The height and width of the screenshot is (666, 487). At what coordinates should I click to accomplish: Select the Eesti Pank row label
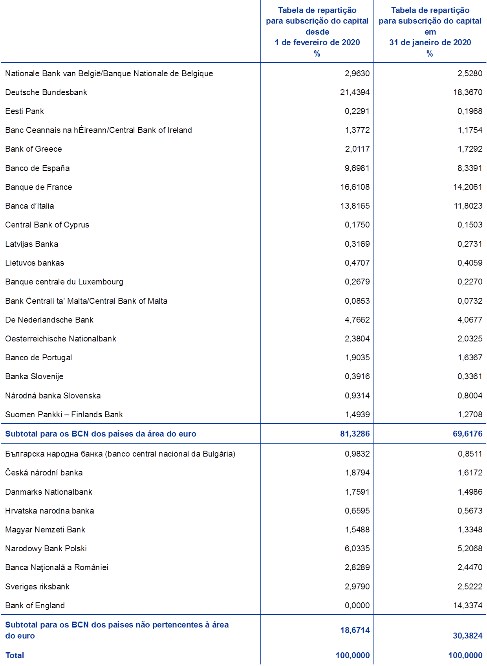(x=24, y=111)
